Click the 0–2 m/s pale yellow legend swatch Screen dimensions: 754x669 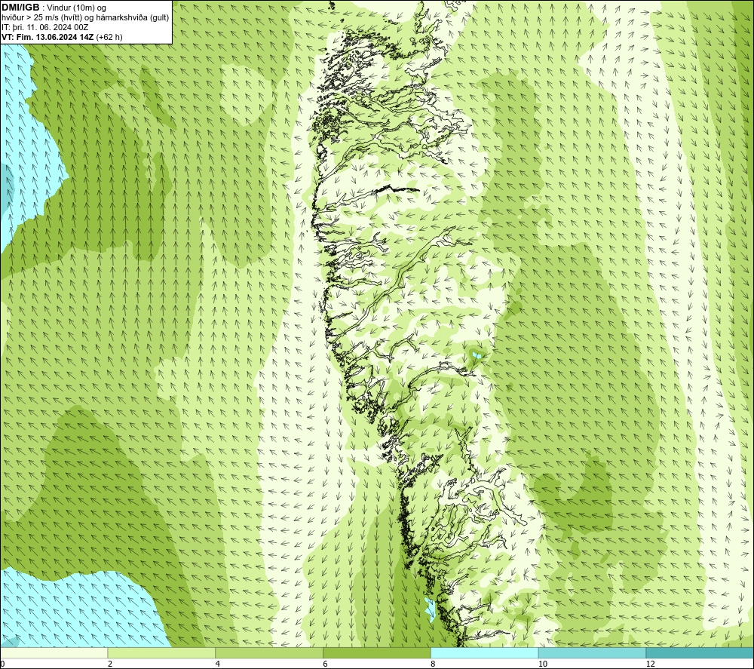coord(54,652)
